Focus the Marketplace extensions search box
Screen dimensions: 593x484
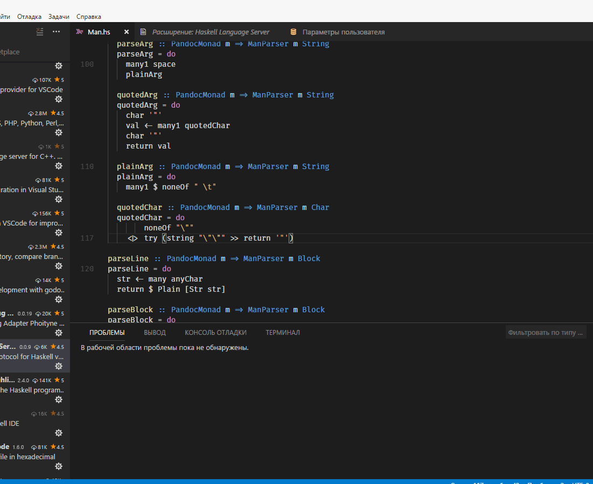click(34, 52)
